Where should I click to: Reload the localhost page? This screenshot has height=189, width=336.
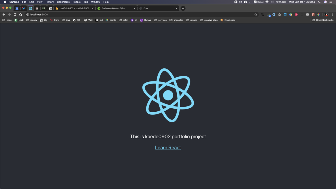click(x=15, y=15)
